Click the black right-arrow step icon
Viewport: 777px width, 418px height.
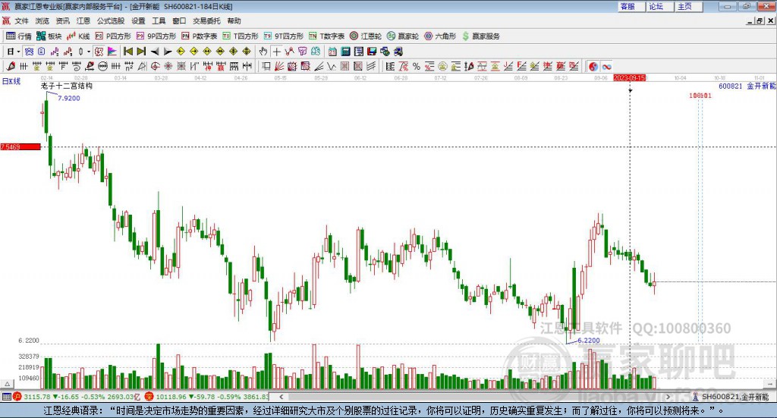(168, 52)
